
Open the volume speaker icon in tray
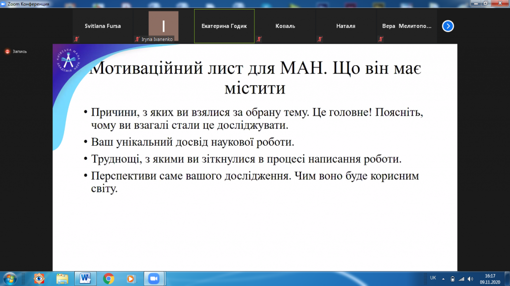click(471, 279)
